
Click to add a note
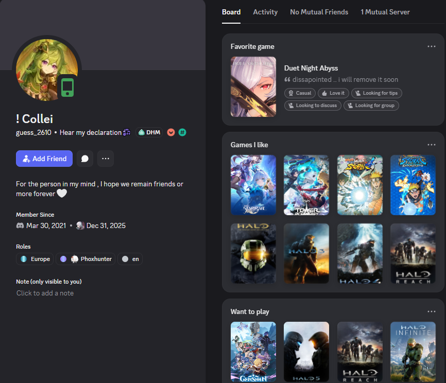pyautogui.click(x=45, y=293)
